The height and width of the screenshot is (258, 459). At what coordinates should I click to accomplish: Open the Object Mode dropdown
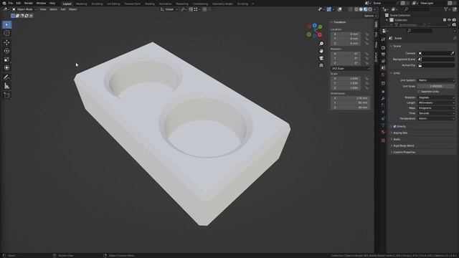click(x=24, y=9)
